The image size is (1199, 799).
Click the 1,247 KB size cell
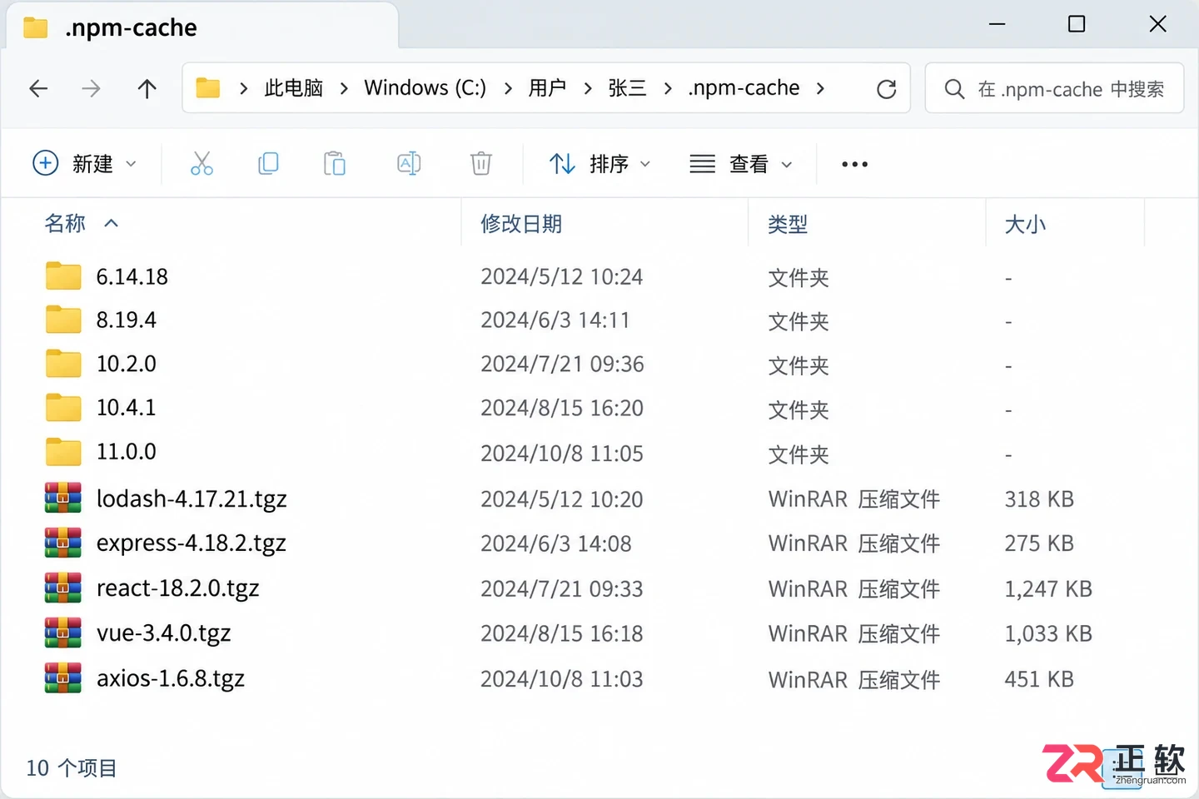(x=1048, y=588)
